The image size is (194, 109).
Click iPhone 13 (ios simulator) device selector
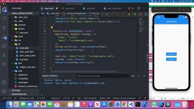125,98
